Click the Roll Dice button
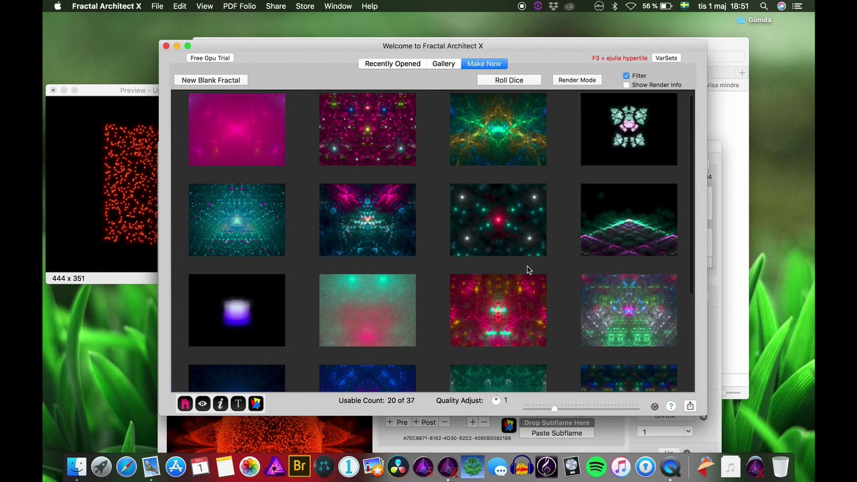This screenshot has width=857, height=482. pyautogui.click(x=509, y=80)
